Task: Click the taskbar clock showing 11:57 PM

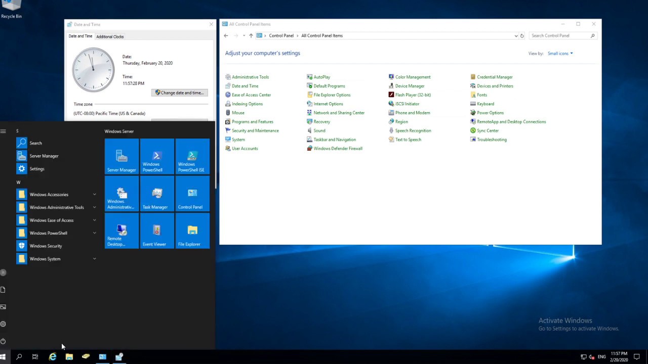Action: (619, 357)
